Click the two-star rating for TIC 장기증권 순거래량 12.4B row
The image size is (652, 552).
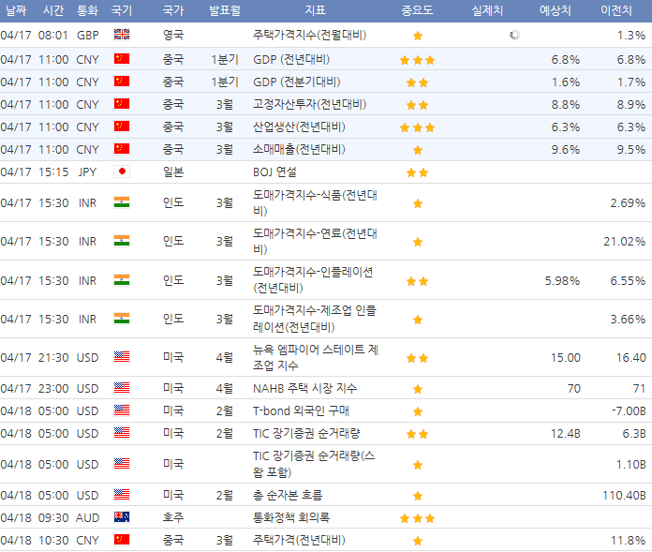tap(418, 434)
